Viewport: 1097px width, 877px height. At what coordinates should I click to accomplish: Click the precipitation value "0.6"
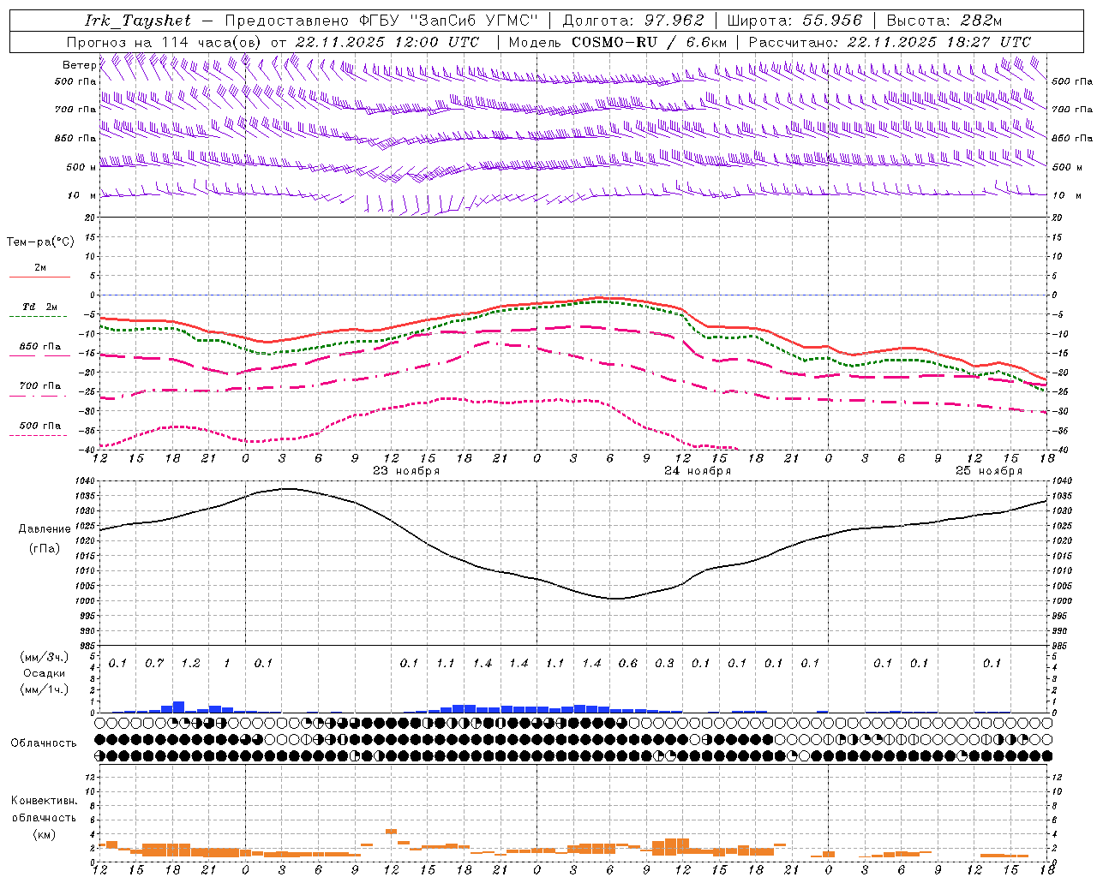click(628, 664)
